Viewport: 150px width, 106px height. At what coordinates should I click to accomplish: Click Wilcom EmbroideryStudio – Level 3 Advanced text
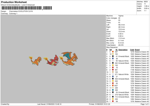(x=18, y=5)
